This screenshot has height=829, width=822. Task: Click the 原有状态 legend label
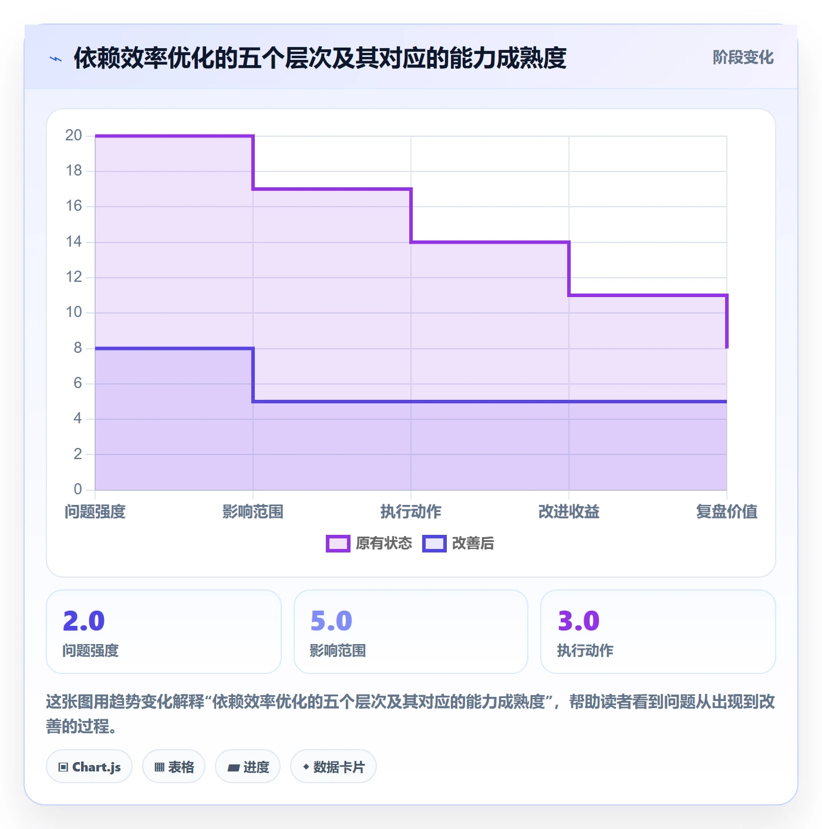tap(384, 544)
